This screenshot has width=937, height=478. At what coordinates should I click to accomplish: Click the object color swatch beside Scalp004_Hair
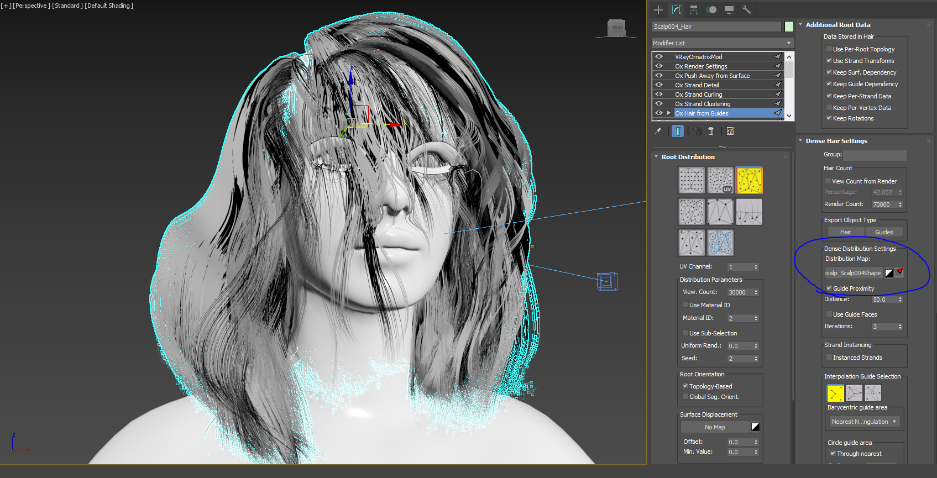(x=789, y=27)
